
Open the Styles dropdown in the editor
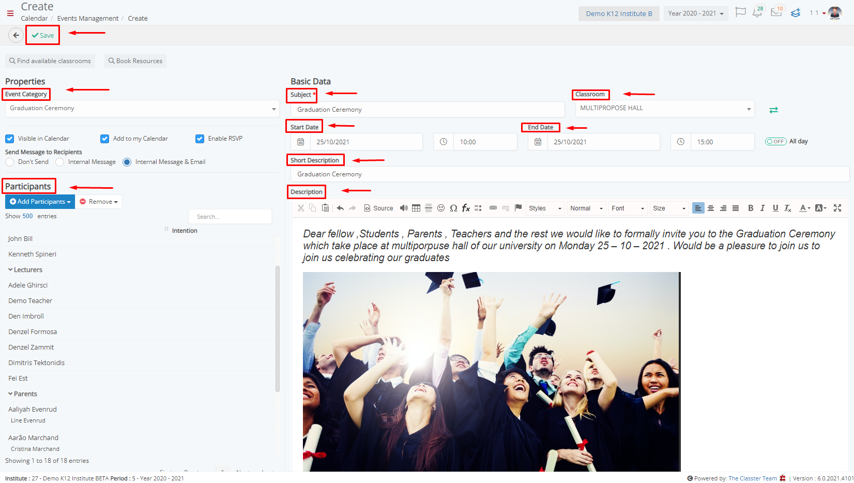[545, 208]
